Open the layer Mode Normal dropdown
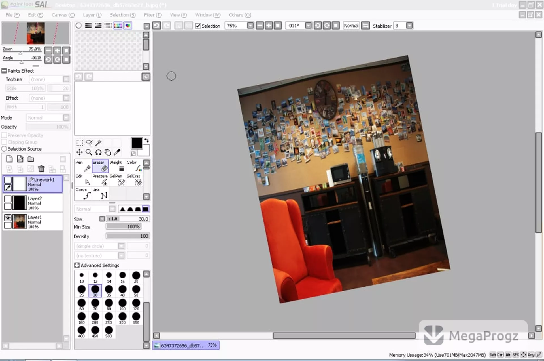This screenshot has height=361, width=544. (66, 117)
